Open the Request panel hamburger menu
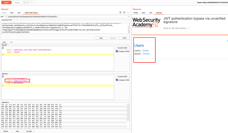The width and height of the screenshot is (228, 133). (x=128, y=12)
